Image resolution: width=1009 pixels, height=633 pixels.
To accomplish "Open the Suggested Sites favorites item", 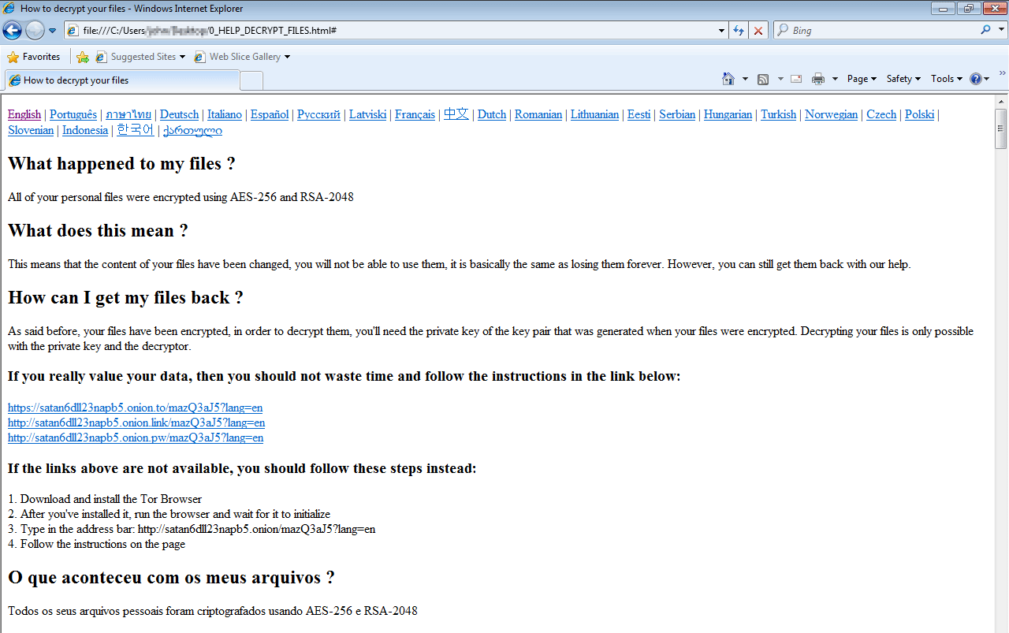I will pyautogui.click(x=140, y=57).
